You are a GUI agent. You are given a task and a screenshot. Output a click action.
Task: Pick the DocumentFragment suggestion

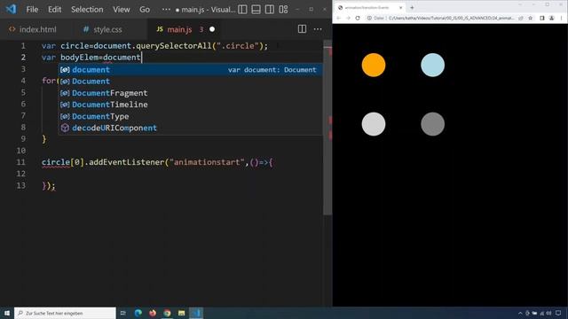(191, 93)
